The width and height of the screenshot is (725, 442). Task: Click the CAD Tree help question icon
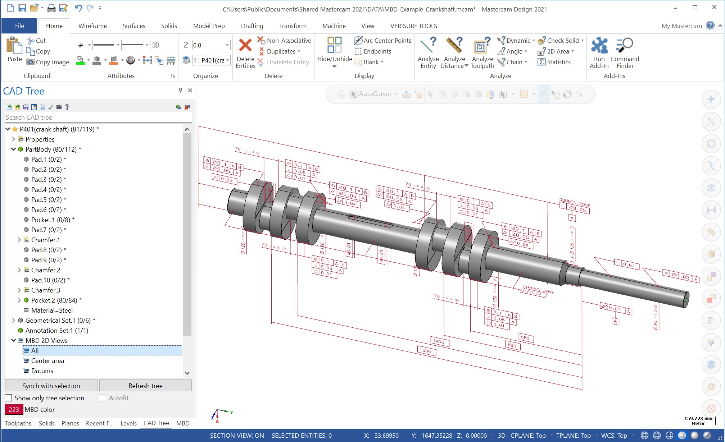click(67, 107)
